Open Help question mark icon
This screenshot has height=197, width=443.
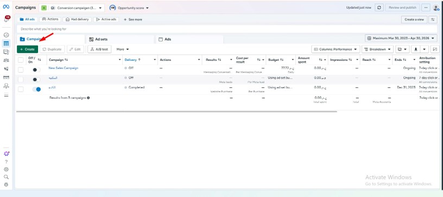coord(6,162)
